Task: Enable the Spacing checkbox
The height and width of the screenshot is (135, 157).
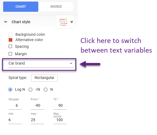Action: pos(10,46)
